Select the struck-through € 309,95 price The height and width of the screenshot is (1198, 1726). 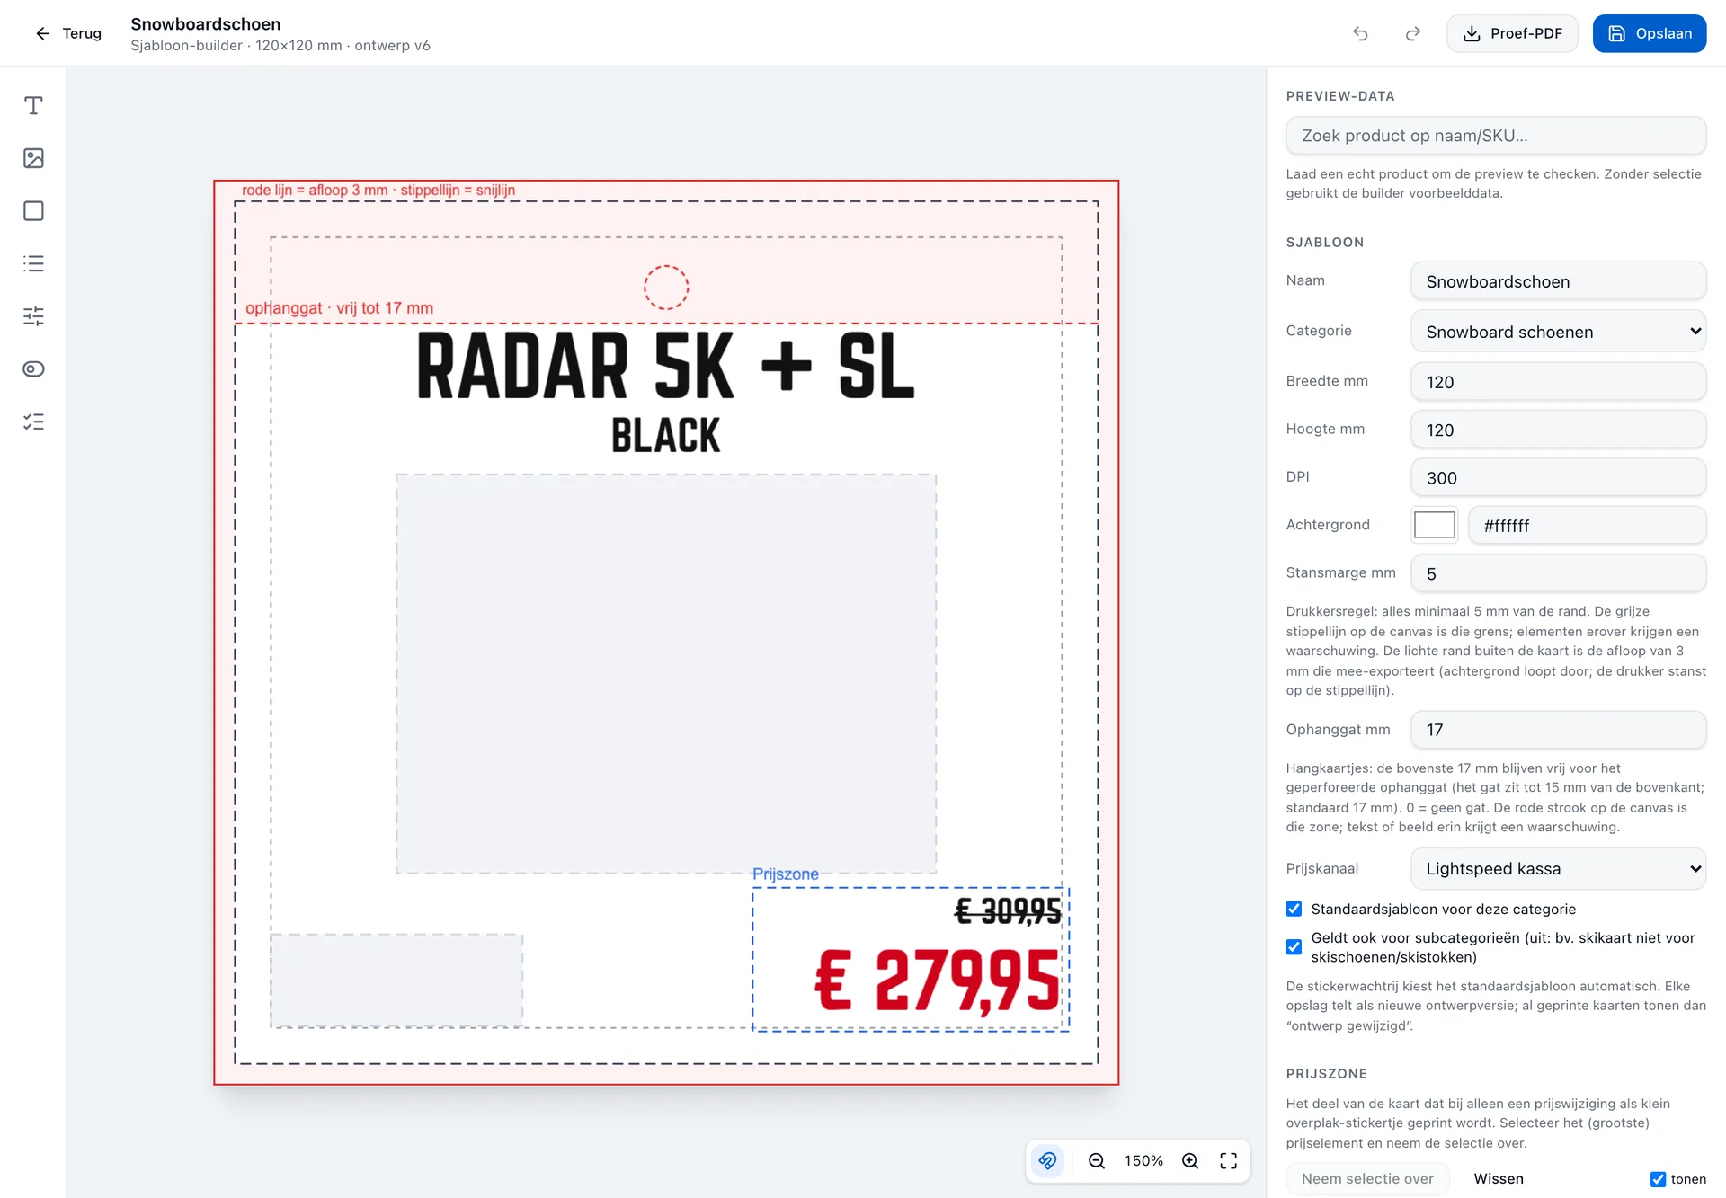click(1008, 911)
